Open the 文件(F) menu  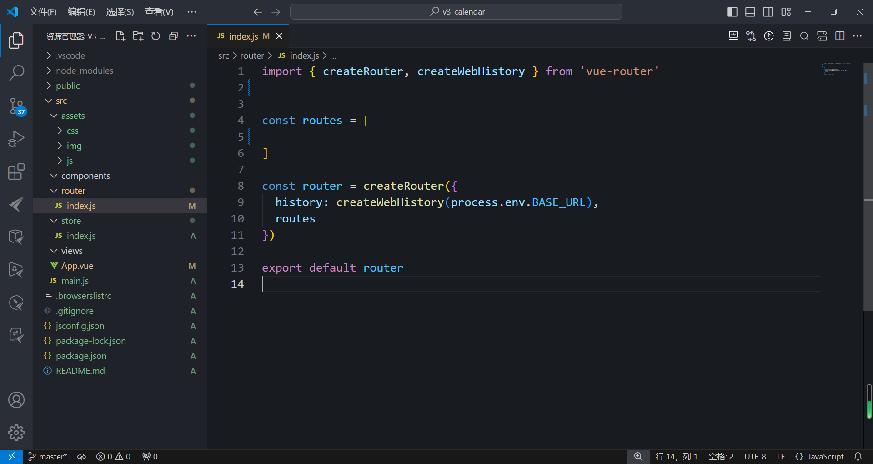click(x=43, y=12)
